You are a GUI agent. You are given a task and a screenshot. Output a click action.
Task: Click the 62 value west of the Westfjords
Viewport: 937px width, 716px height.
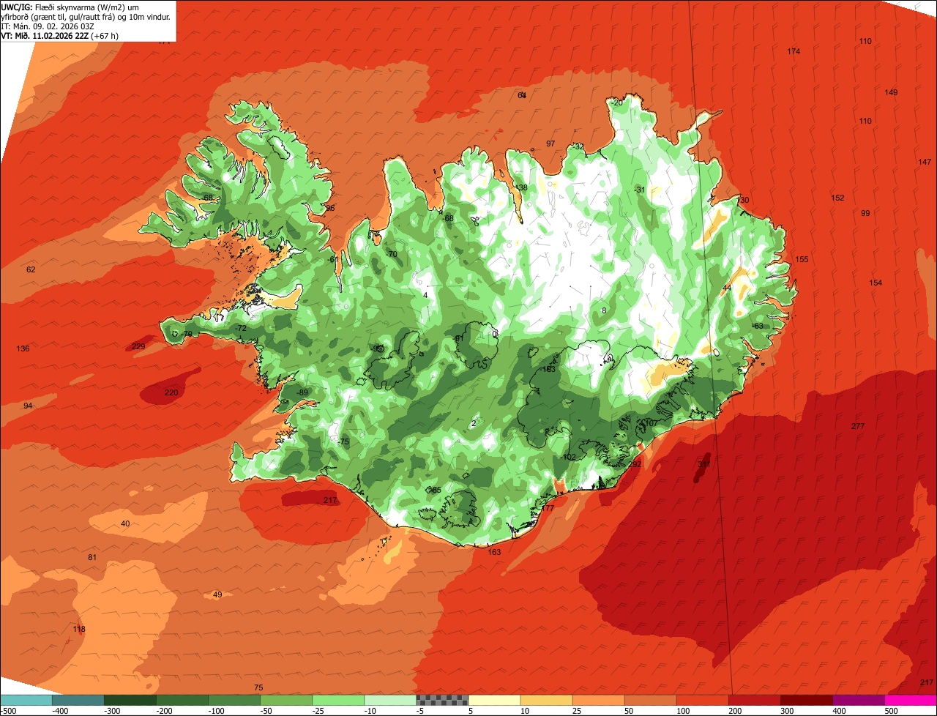pyautogui.click(x=31, y=269)
